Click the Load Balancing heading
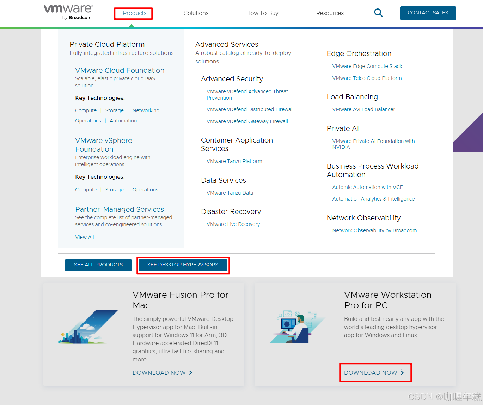 click(352, 97)
